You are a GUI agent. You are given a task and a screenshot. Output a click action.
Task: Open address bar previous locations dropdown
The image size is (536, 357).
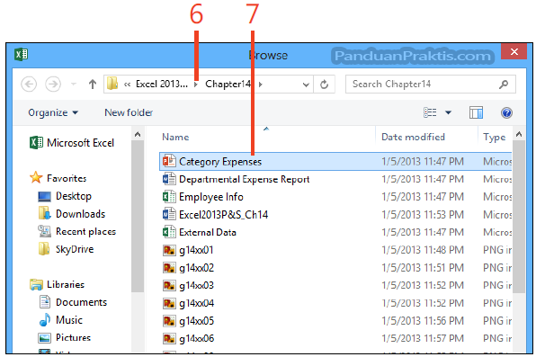click(306, 85)
